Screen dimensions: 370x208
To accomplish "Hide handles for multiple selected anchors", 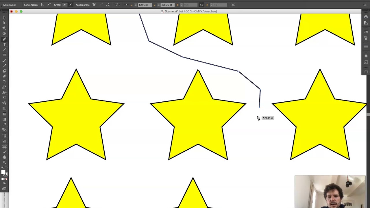I will 70,5.
